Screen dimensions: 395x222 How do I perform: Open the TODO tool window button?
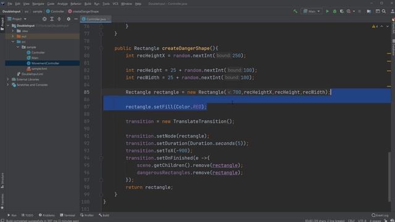click(27, 215)
